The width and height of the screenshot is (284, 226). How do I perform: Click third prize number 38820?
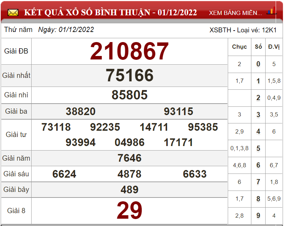81,111
